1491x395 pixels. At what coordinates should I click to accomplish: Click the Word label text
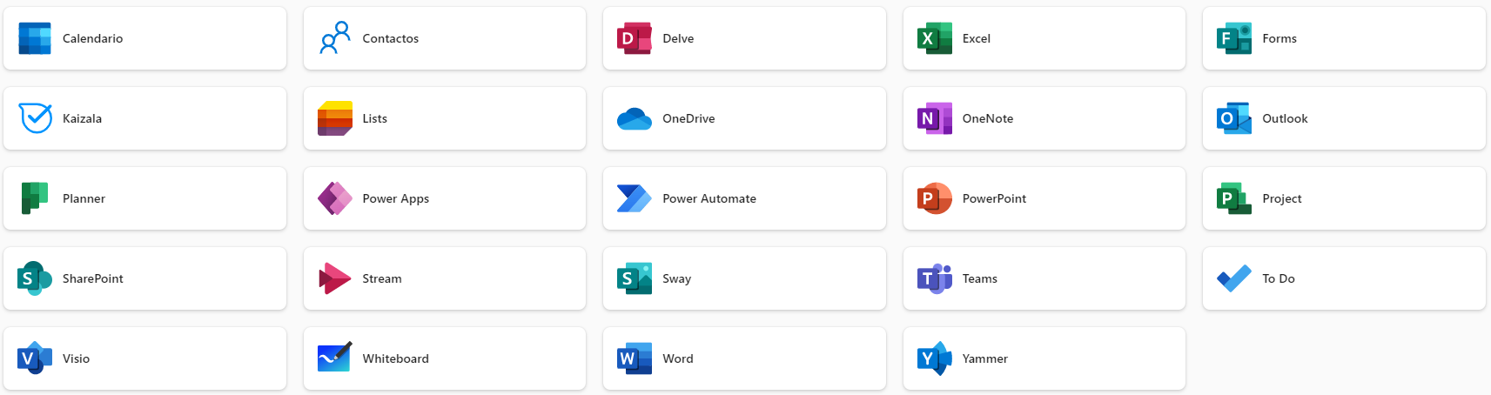coord(678,358)
